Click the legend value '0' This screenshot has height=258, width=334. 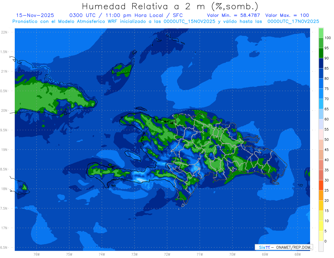click(x=326, y=241)
